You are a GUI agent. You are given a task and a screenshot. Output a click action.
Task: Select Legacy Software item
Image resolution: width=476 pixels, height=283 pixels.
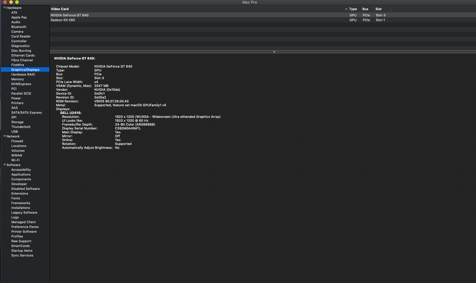tap(24, 212)
